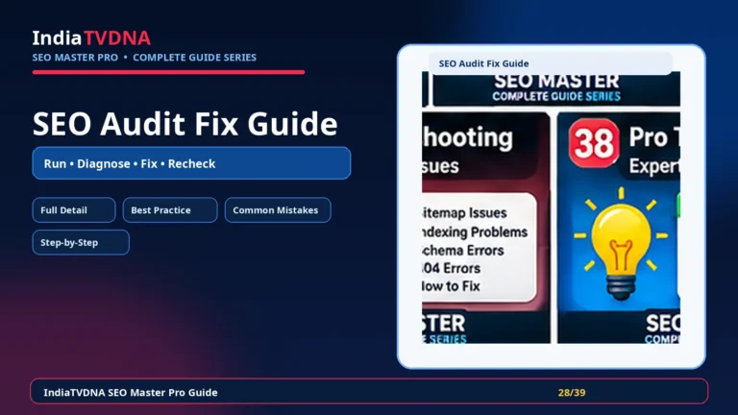Screen dimensions: 738x415
Task: Select the Common Mistakes pill
Action: click(278, 209)
